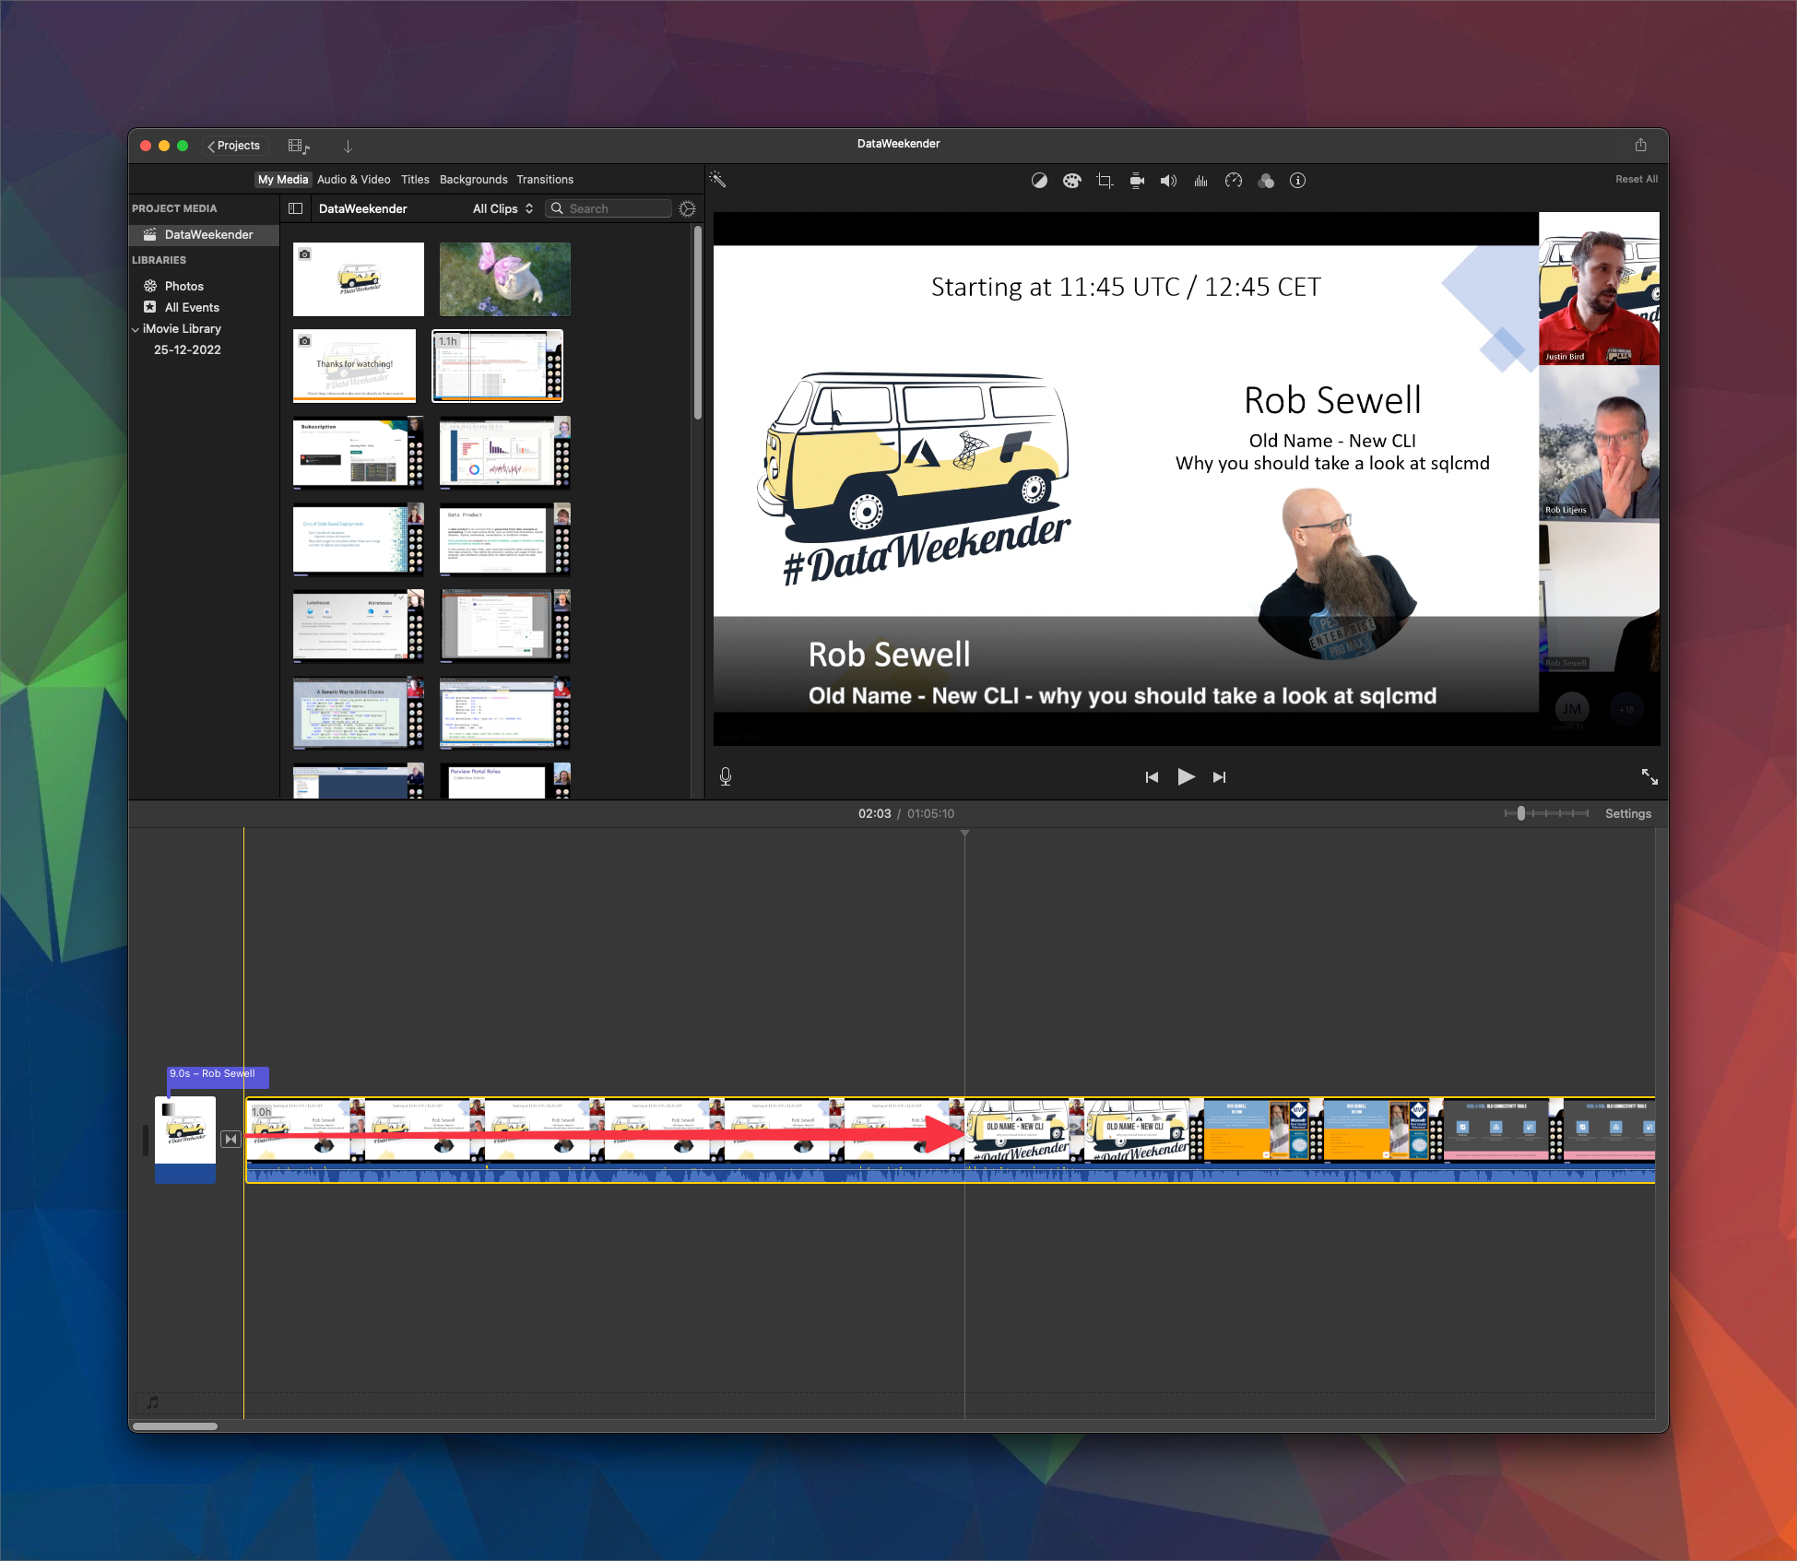The height and width of the screenshot is (1561, 1797).
Task: Click the timeline audio waveform track
Action: click(x=950, y=1173)
